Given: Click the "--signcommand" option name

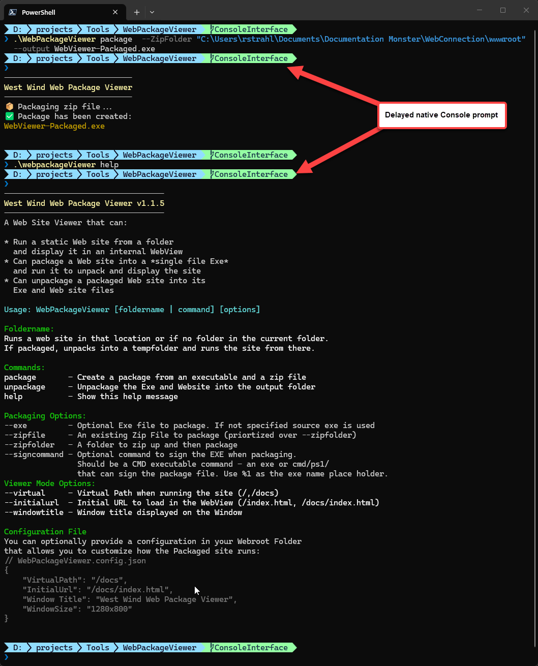Looking at the screenshot, I should point(34,455).
